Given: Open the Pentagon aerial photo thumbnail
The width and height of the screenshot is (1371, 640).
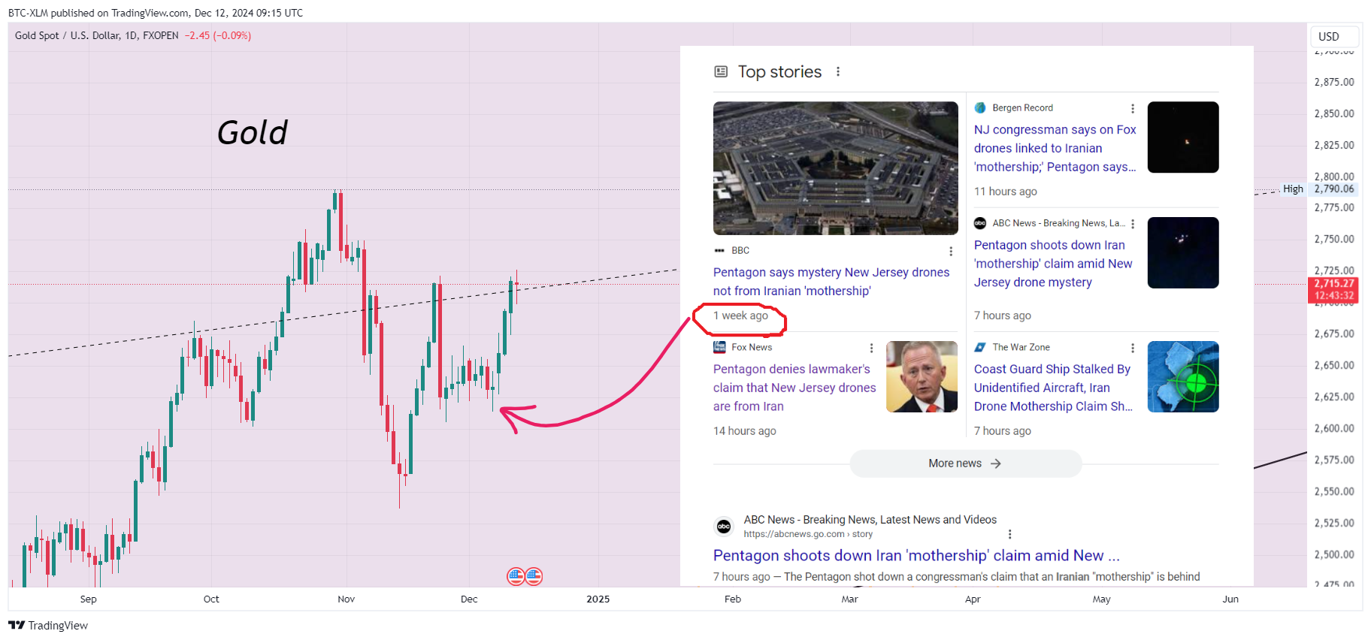Looking at the screenshot, I should (836, 168).
